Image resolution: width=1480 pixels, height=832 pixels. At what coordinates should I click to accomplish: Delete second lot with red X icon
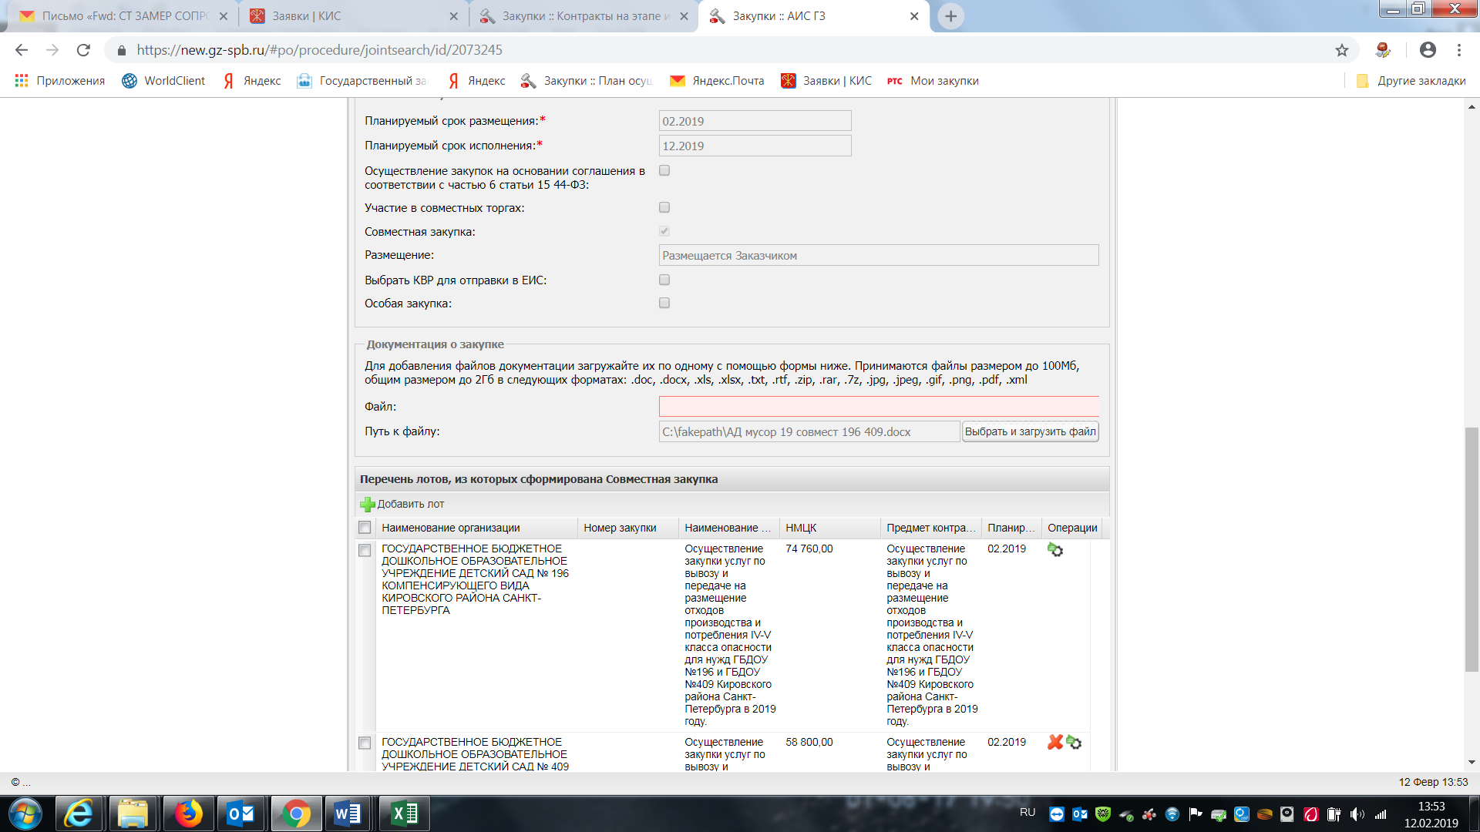coord(1054,742)
